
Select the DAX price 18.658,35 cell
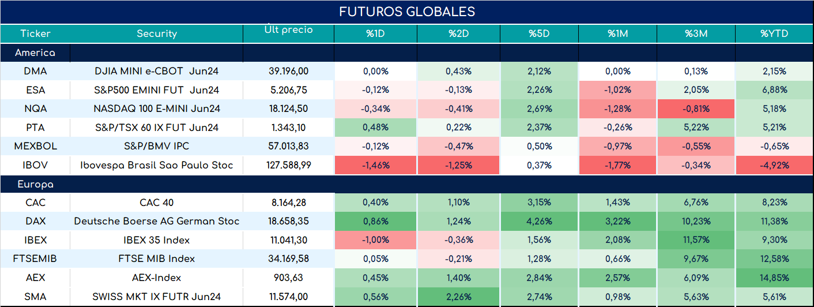(x=288, y=221)
